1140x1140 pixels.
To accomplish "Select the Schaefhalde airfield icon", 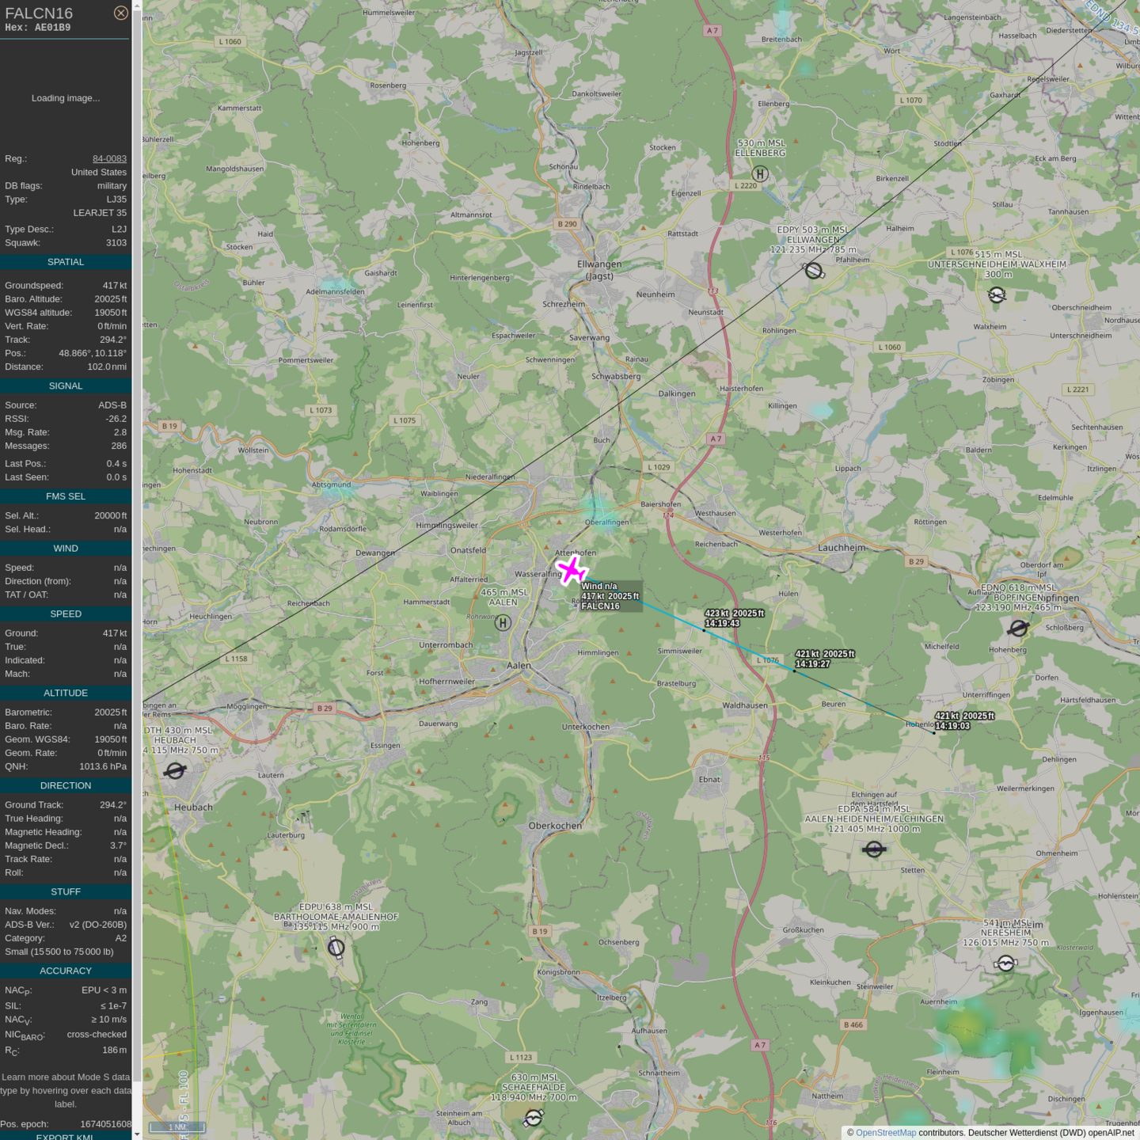I will (x=534, y=1118).
